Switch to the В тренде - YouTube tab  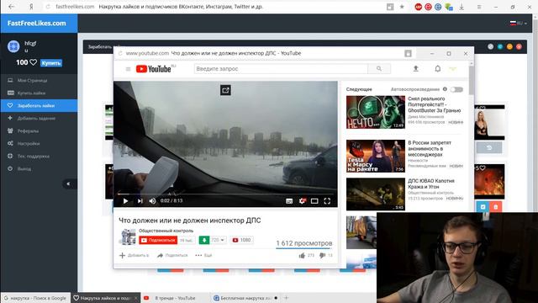point(175,298)
